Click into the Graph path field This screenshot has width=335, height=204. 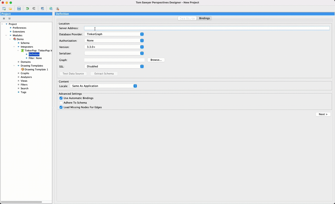pyautogui.click(x=114, y=60)
